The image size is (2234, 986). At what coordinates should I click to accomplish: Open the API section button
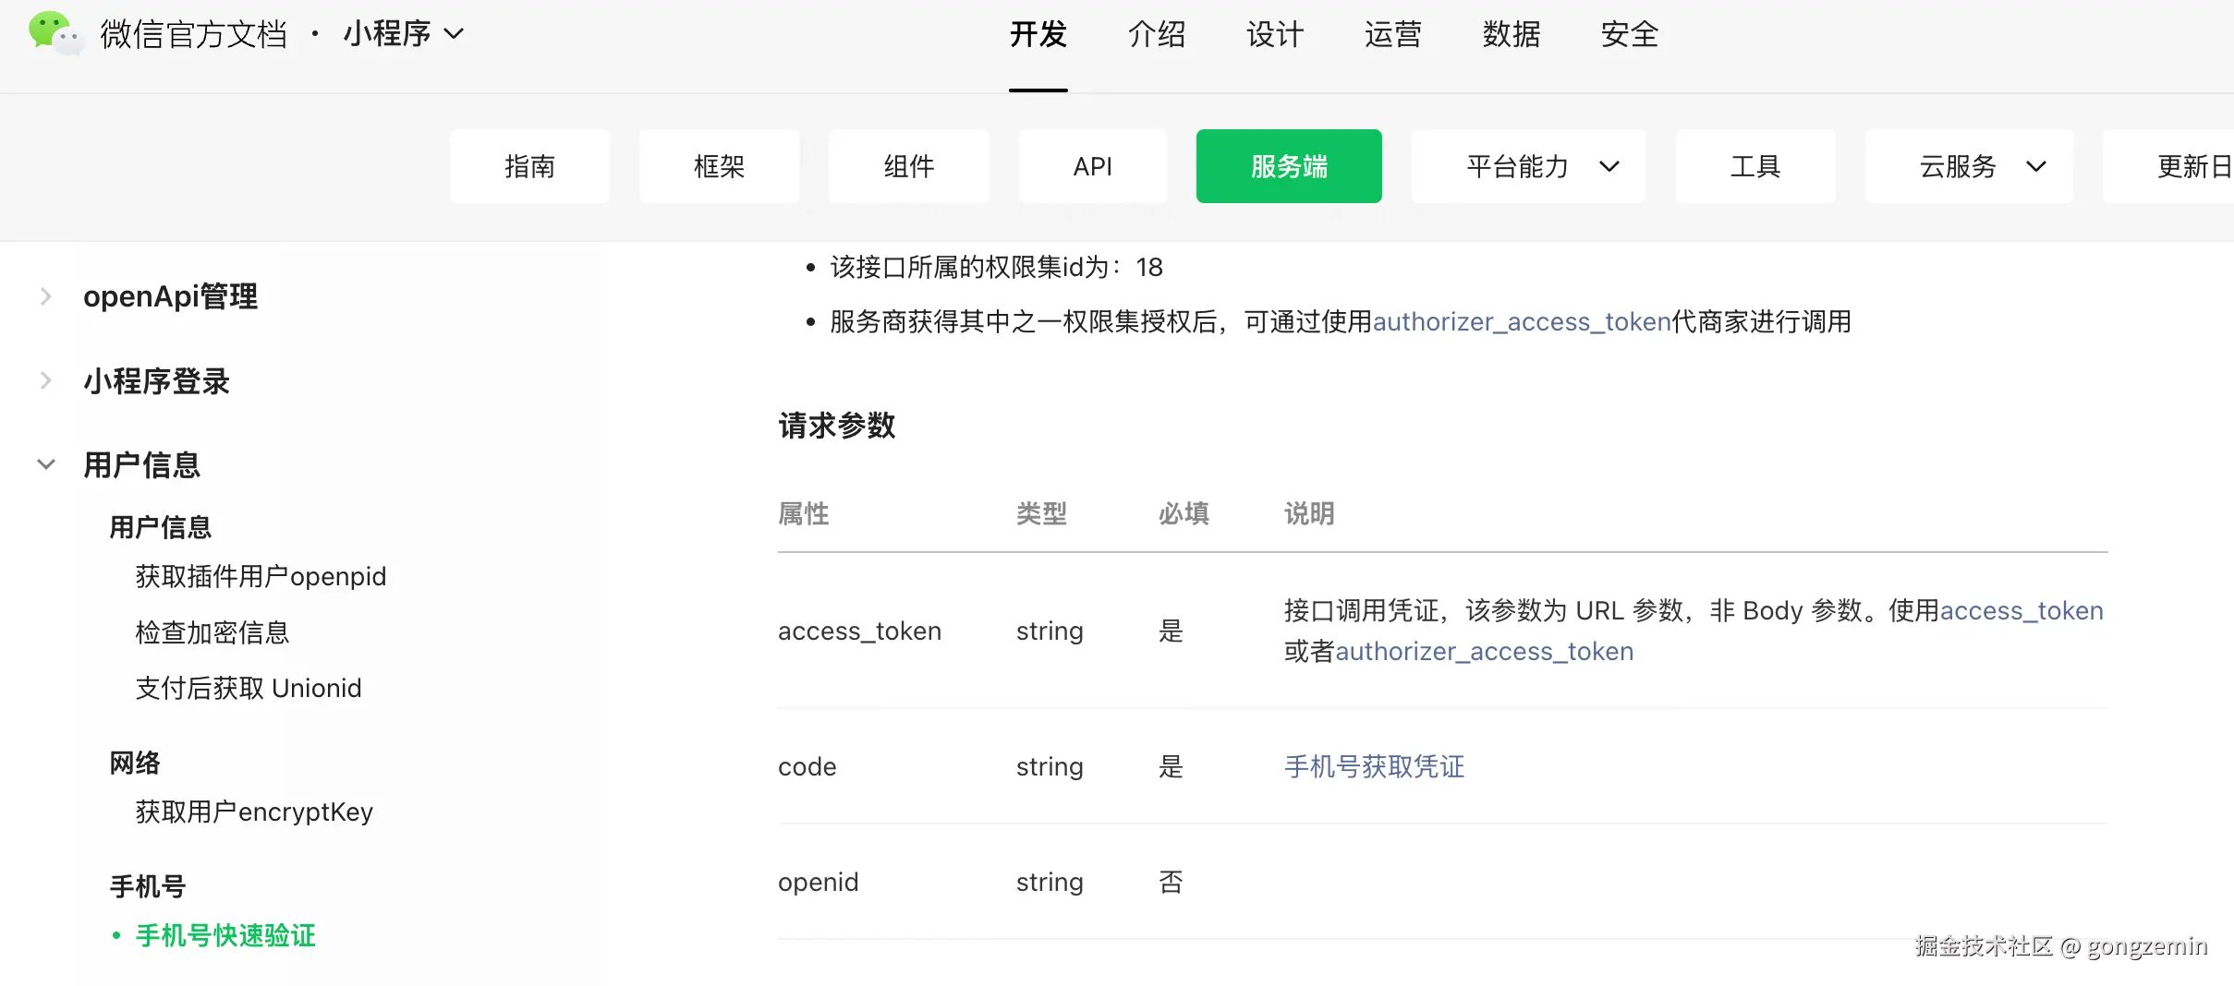[1093, 166]
